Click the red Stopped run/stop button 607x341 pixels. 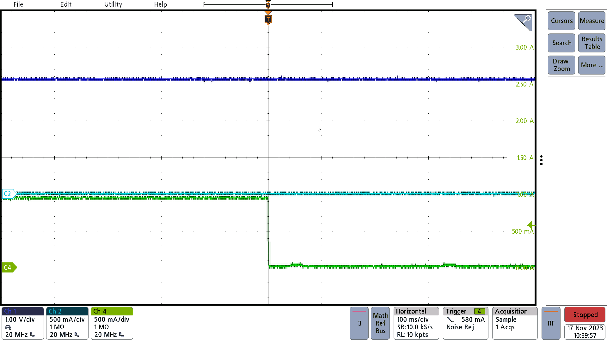tap(585, 315)
